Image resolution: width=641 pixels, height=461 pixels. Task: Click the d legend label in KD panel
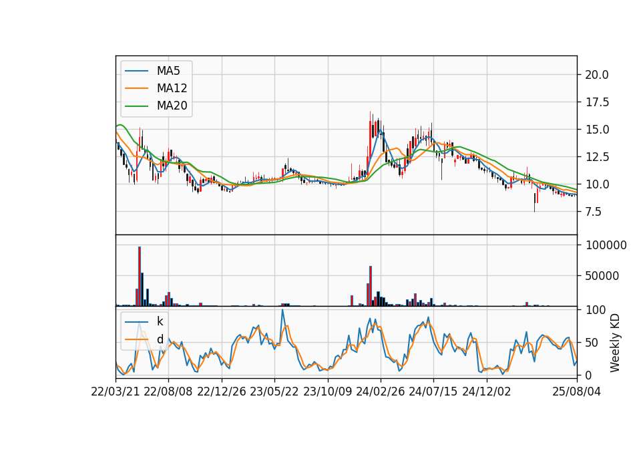(x=160, y=339)
